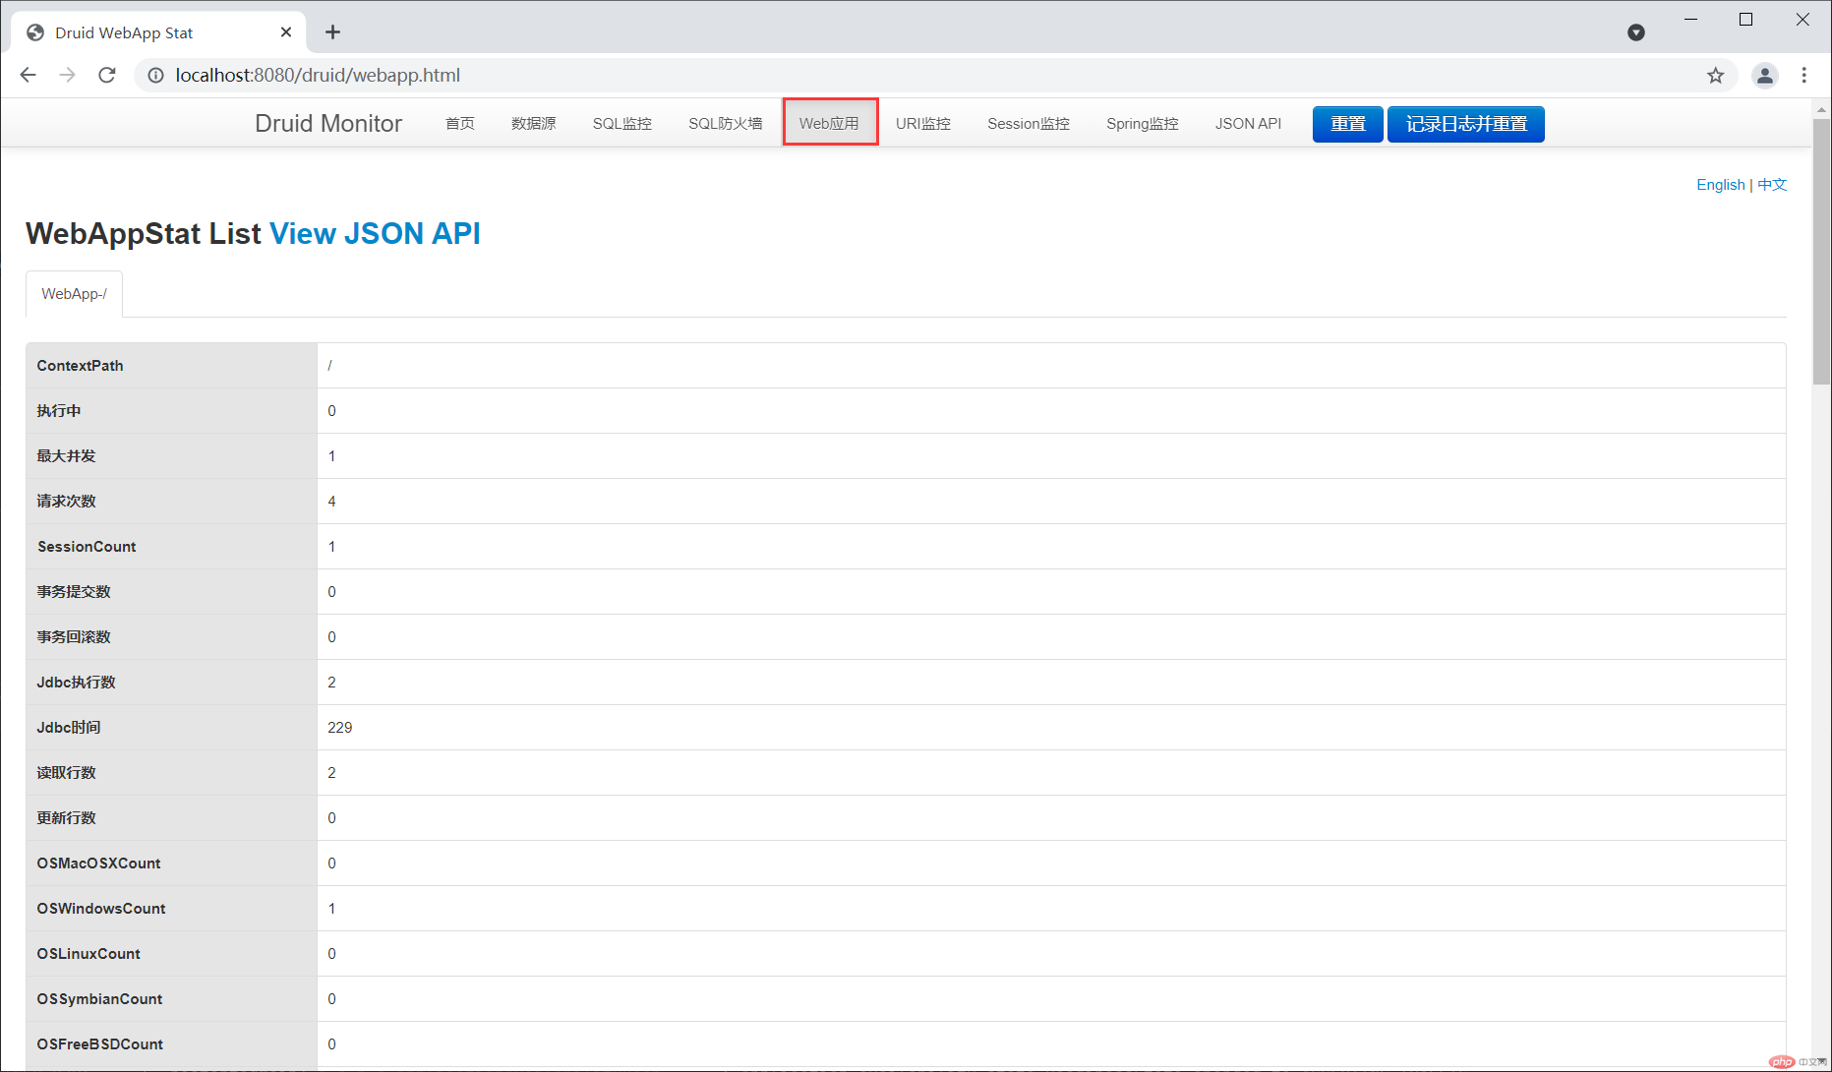Switch to SQL监控 page
The width and height of the screenshot is (1832, 1072).
(621, 124)
